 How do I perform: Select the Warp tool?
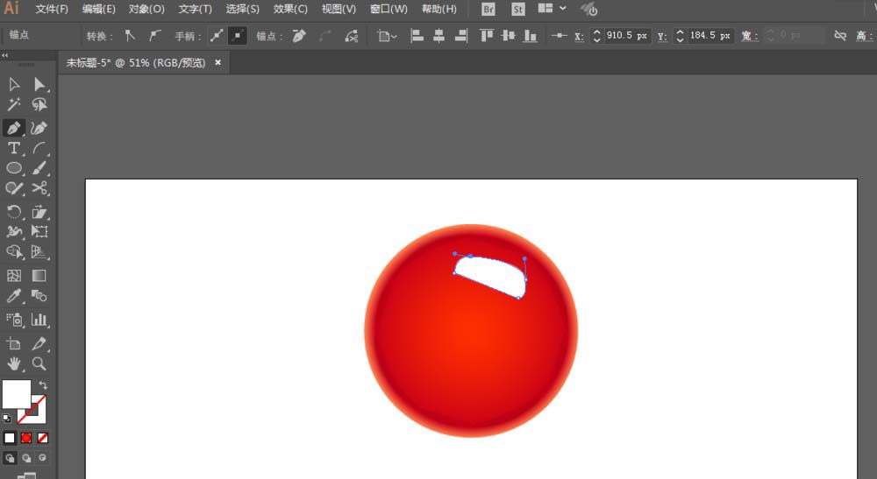pyautogui.click(x=14, y=231)
